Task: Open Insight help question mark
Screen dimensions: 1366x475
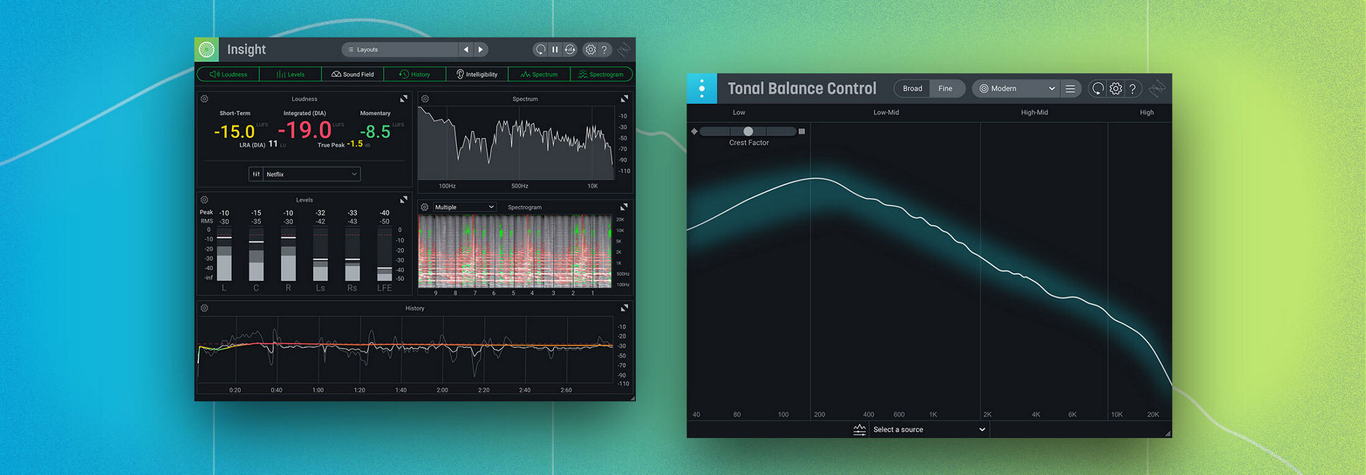Action: pyautogui.click(x=604, y=49)
